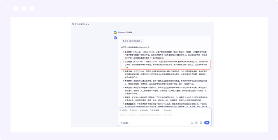Open 我的指令 saved commands
Image resolution: width=278 pixels, height=140 pixels.
coord(168,110)
